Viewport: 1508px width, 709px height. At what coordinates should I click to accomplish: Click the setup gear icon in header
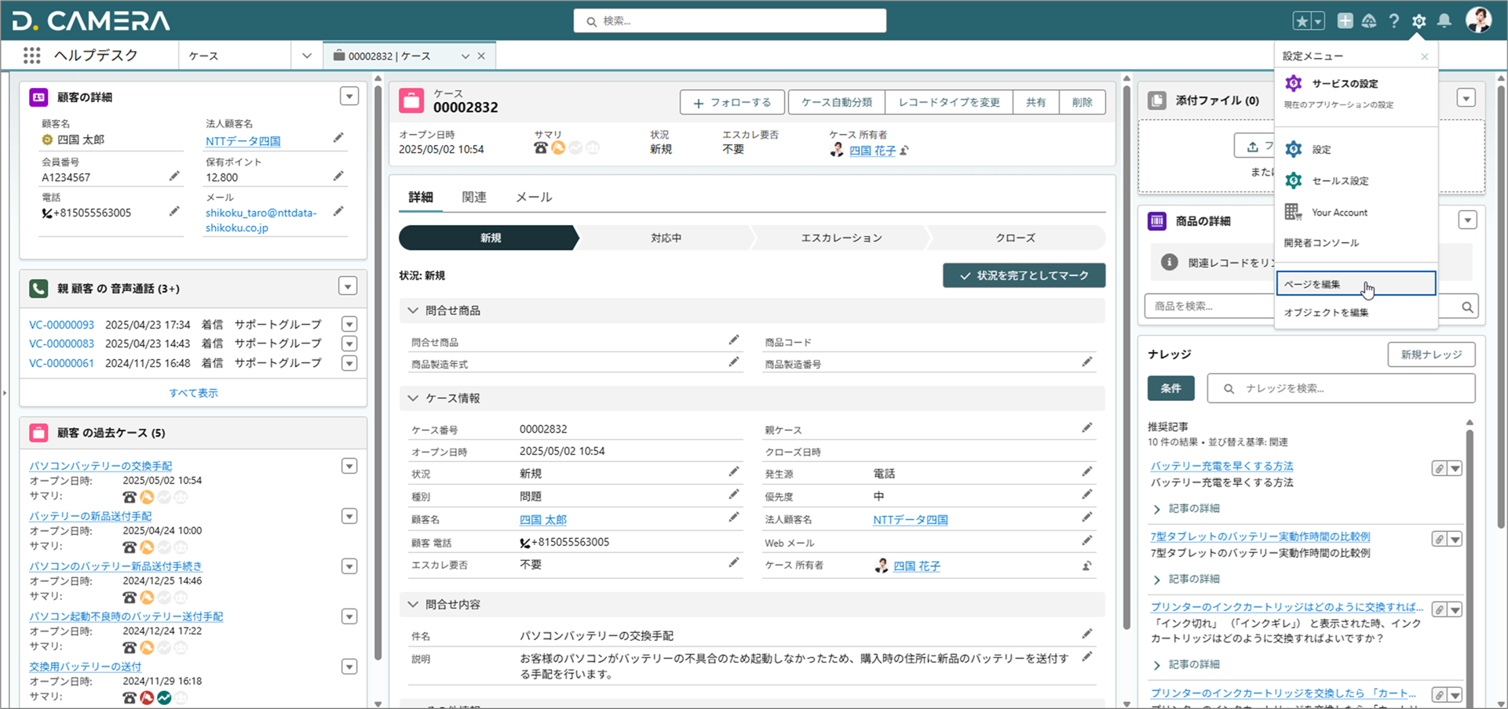click(1419, 21)
